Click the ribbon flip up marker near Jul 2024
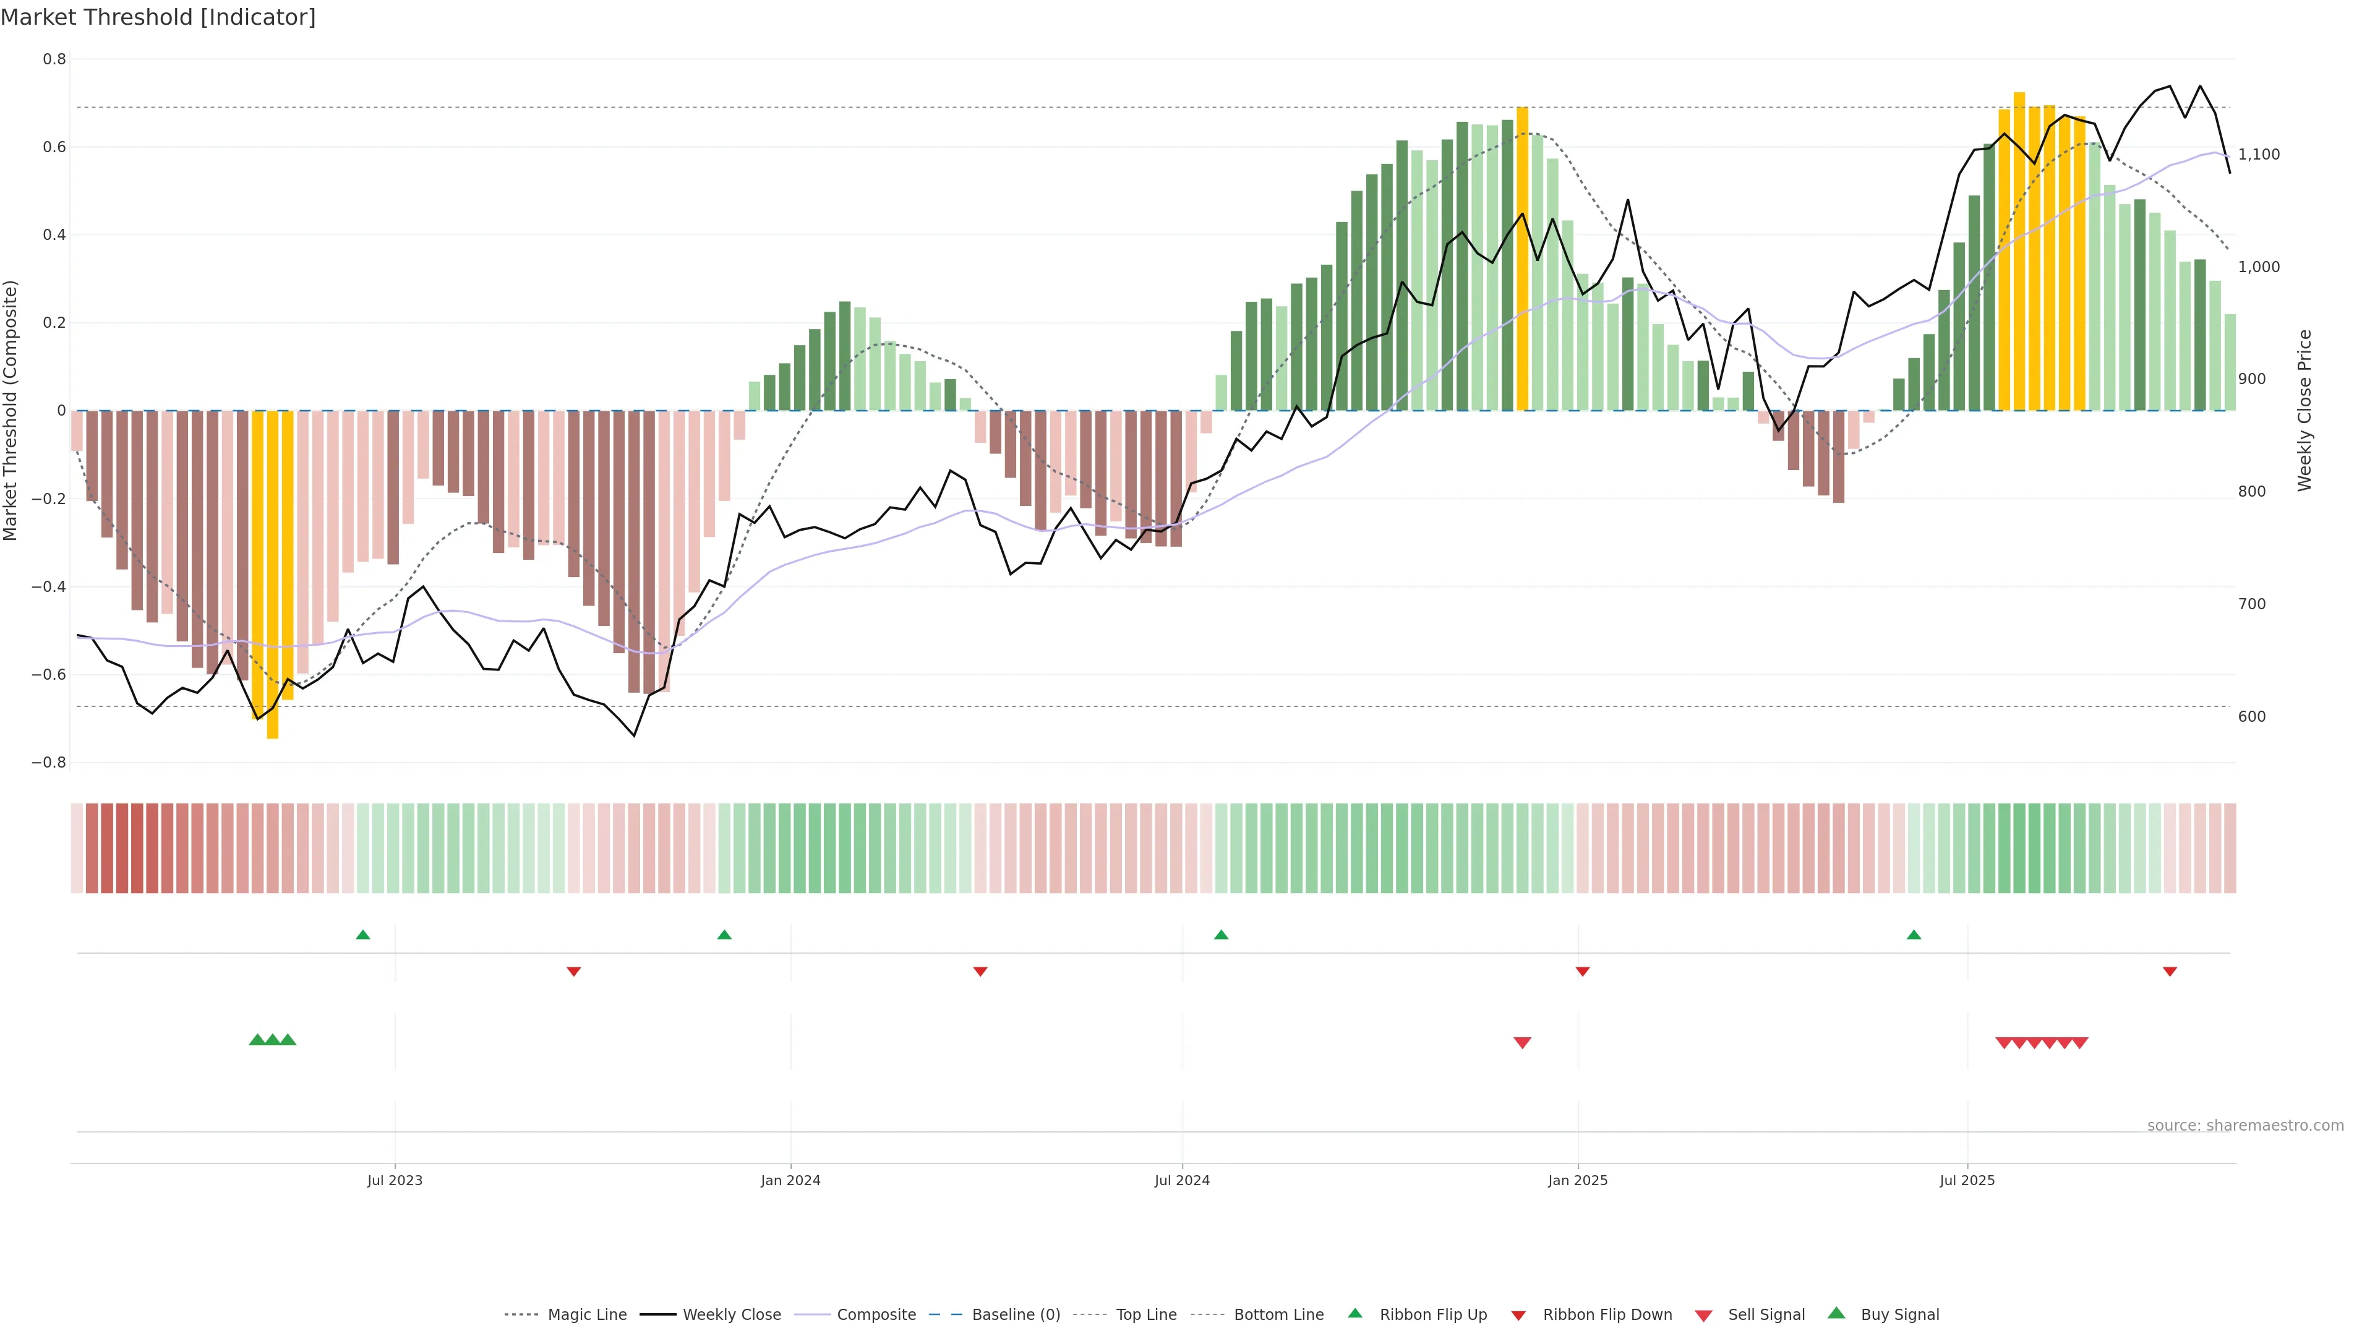Screen dimensions: 2375x1336 [x=1222, y=935]
